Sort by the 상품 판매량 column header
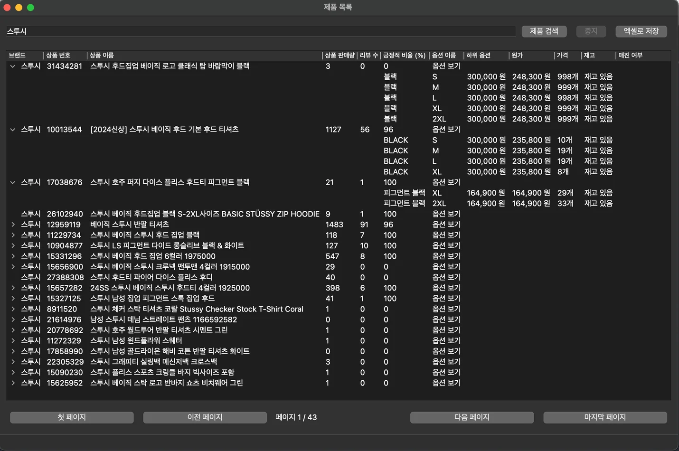 (x=339, y=56)
